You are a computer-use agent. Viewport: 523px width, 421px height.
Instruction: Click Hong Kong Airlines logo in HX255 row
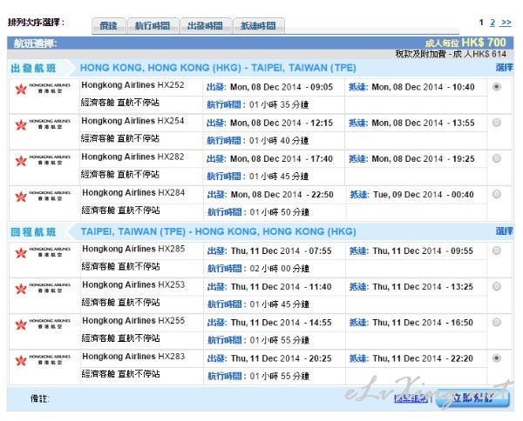43,324
